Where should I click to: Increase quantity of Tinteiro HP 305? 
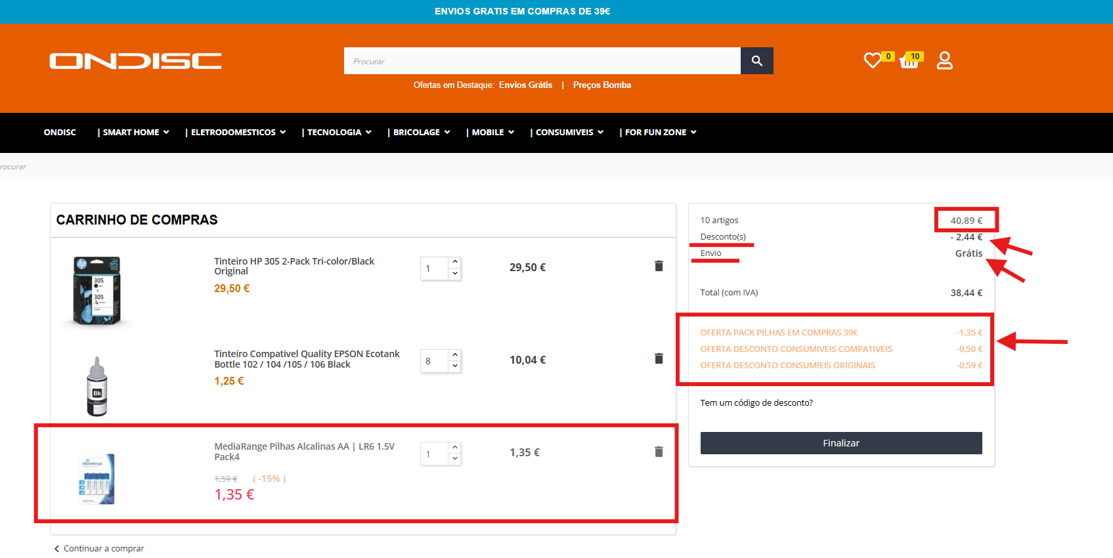(x=455, y=262)
